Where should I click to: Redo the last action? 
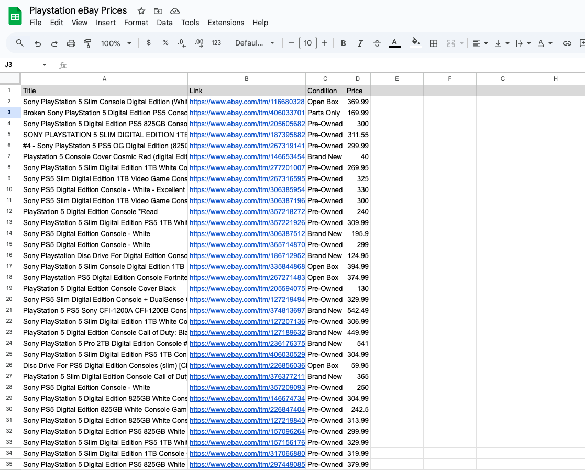54,43
